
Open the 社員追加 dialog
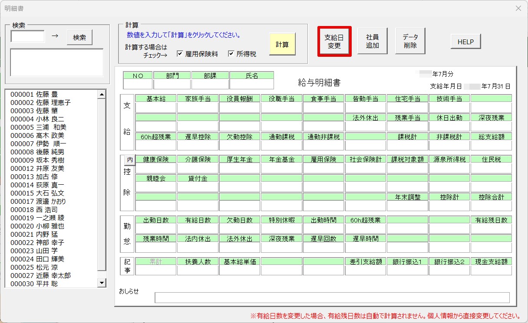373,41
